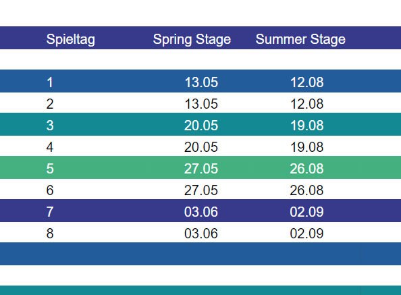Click Spring Stage date 03.06 in row 7
The image size is (401, 295).
pyautogui.click(x=201, y=212)
